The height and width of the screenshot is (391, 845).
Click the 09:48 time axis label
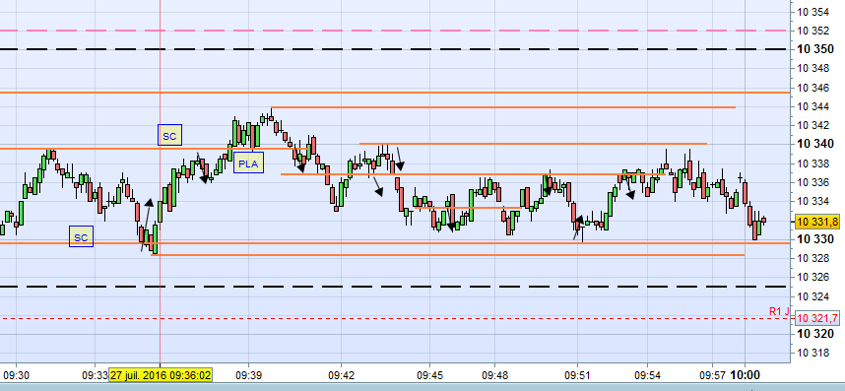click(495, 374)
